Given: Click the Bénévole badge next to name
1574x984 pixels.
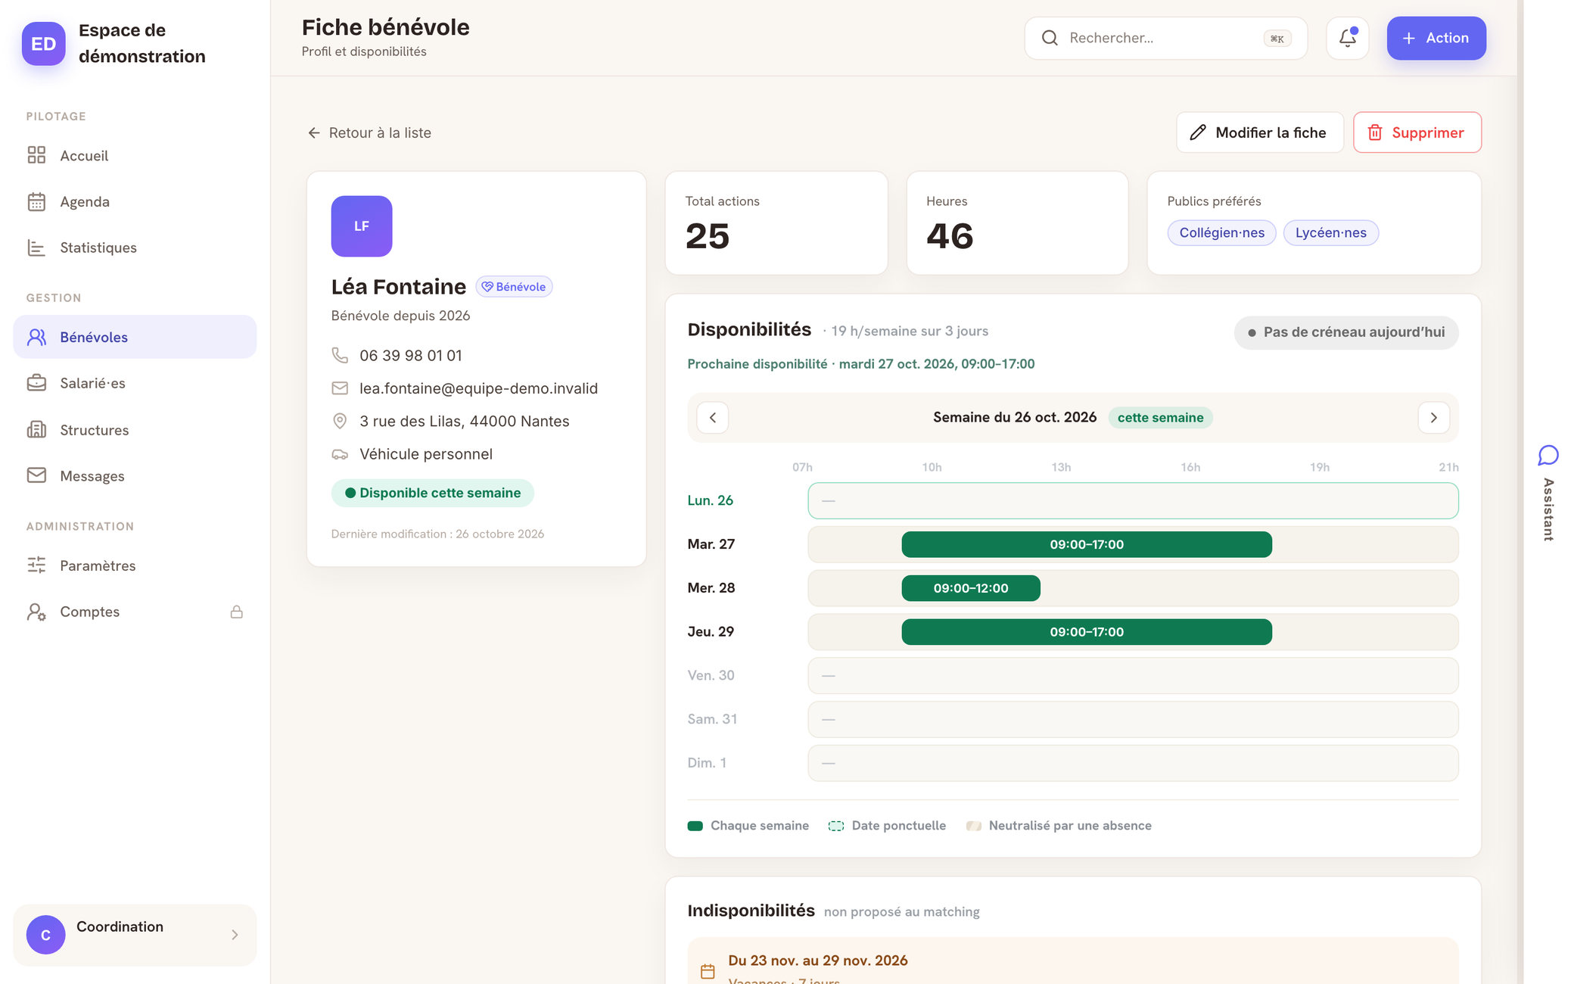Looking at the screenshot, I should pos(514,287).
